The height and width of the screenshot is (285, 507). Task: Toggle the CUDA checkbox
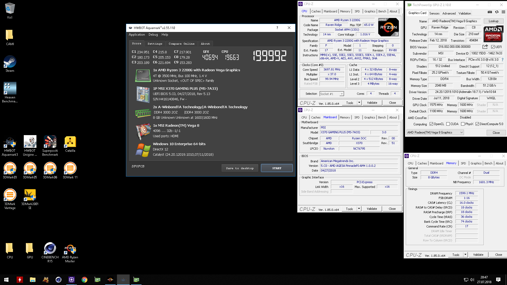tap(448, 124)
